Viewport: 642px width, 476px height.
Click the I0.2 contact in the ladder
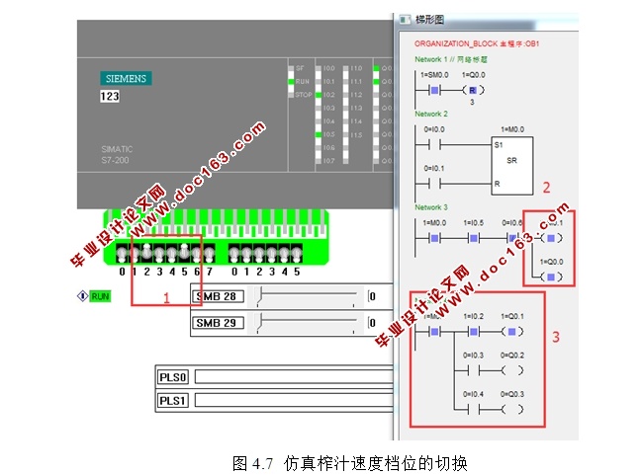473,332
